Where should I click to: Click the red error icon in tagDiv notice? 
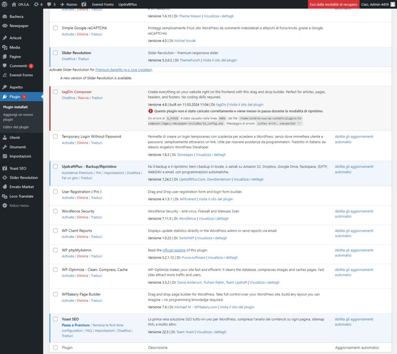point(150,111)
